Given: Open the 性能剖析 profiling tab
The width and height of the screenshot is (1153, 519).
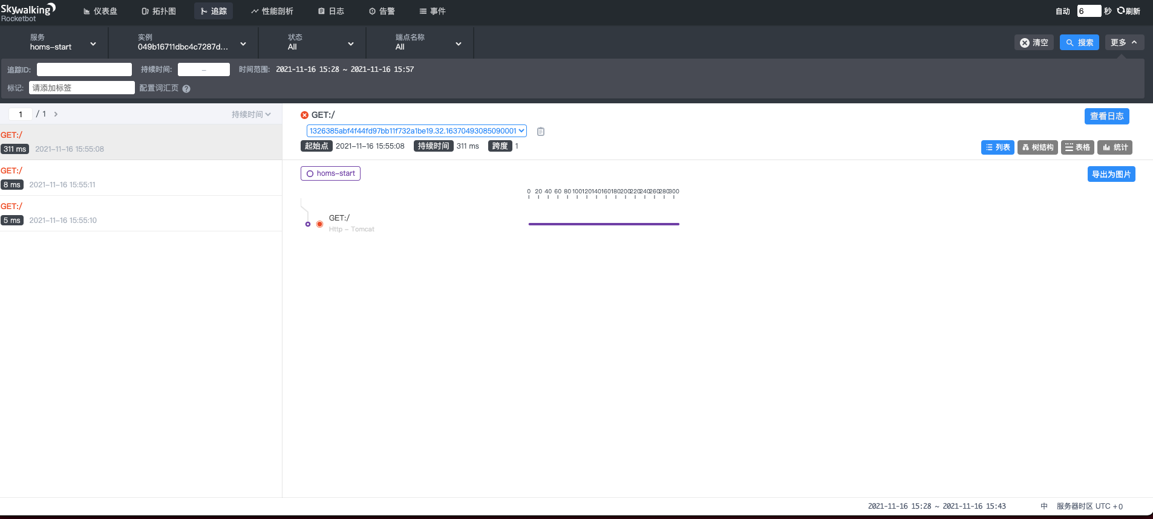Looking at the screenshot, I should (272, 11).
